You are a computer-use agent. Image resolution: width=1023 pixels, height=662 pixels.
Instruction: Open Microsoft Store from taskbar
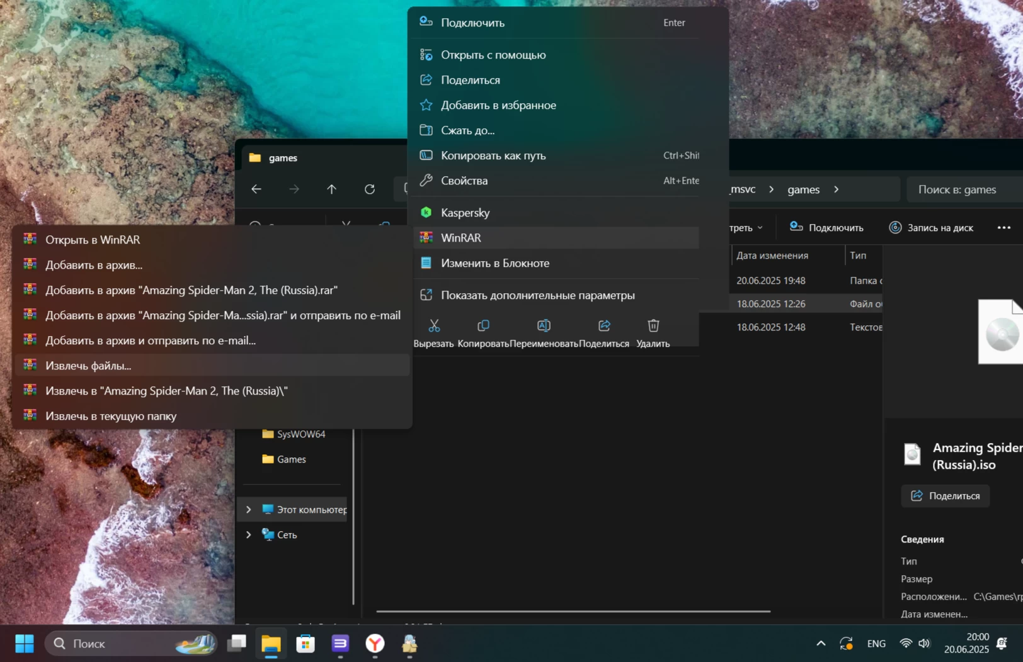tap(306, 643)
